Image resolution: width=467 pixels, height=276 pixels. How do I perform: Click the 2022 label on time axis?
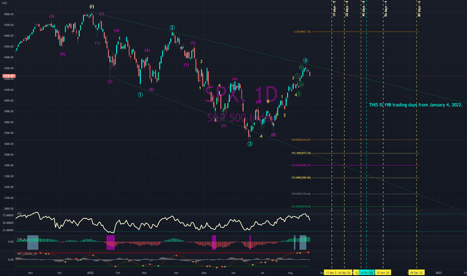click(x=90, y=272)
